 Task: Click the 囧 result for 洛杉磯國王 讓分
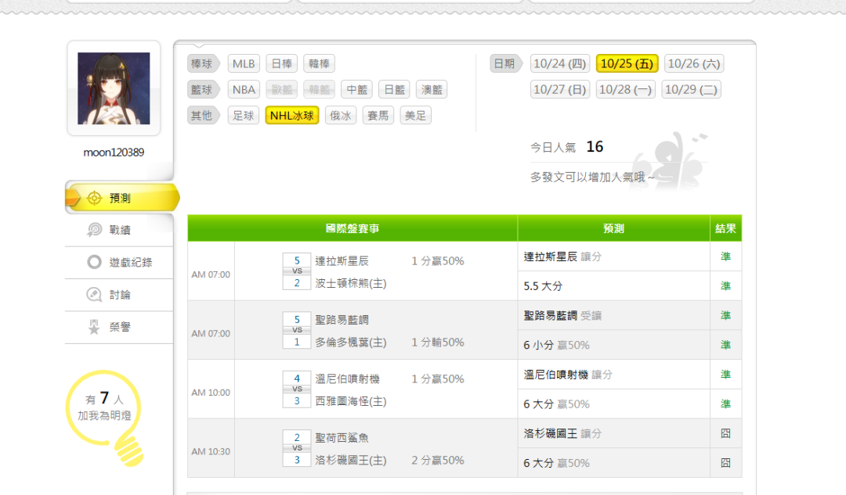(725, 433)
